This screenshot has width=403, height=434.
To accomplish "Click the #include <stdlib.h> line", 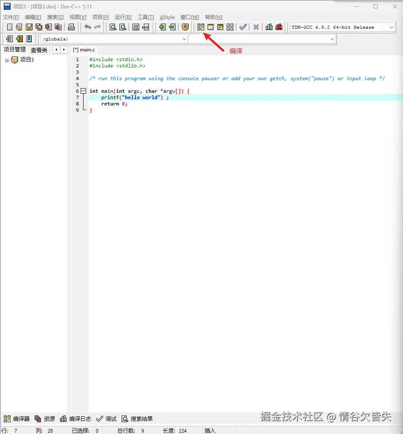I will [117, 66].
